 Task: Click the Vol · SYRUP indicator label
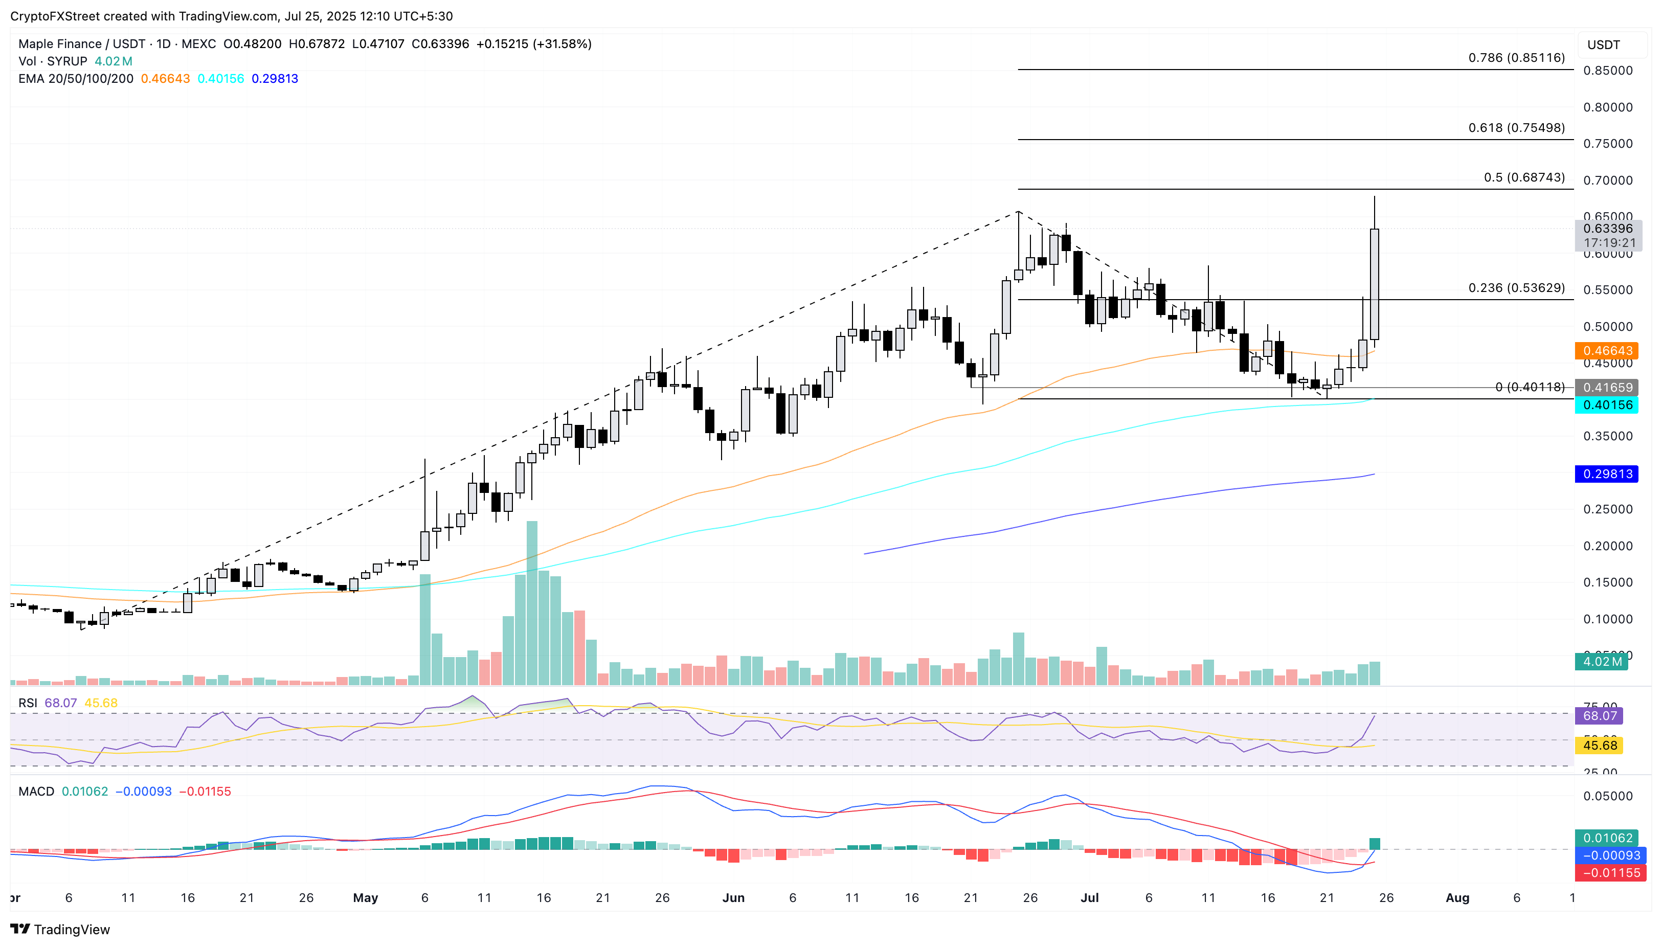coord(53,61)
